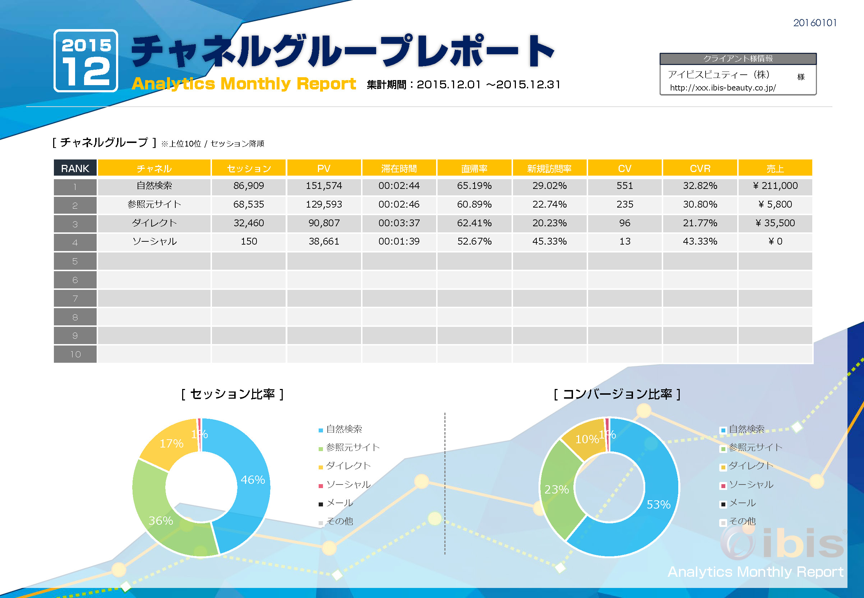Click the 46% blue donut segment

(253, 479)
